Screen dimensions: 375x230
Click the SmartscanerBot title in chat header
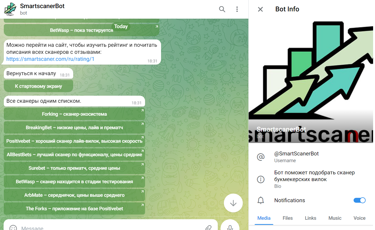pyautogui.click(x=42, y=6)
